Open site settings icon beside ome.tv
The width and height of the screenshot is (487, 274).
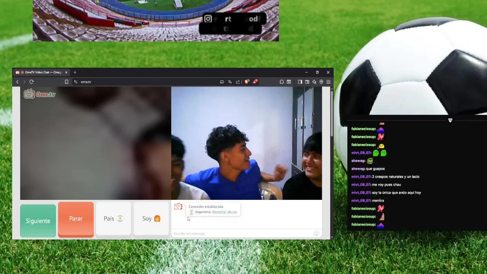[x=76, y=82]
